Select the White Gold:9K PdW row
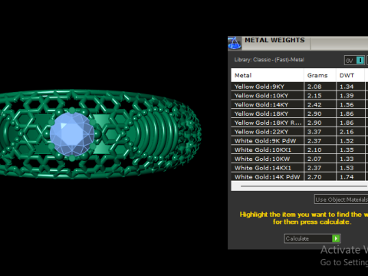The width and height of the screenshot is (368, 276). [300, 141]
